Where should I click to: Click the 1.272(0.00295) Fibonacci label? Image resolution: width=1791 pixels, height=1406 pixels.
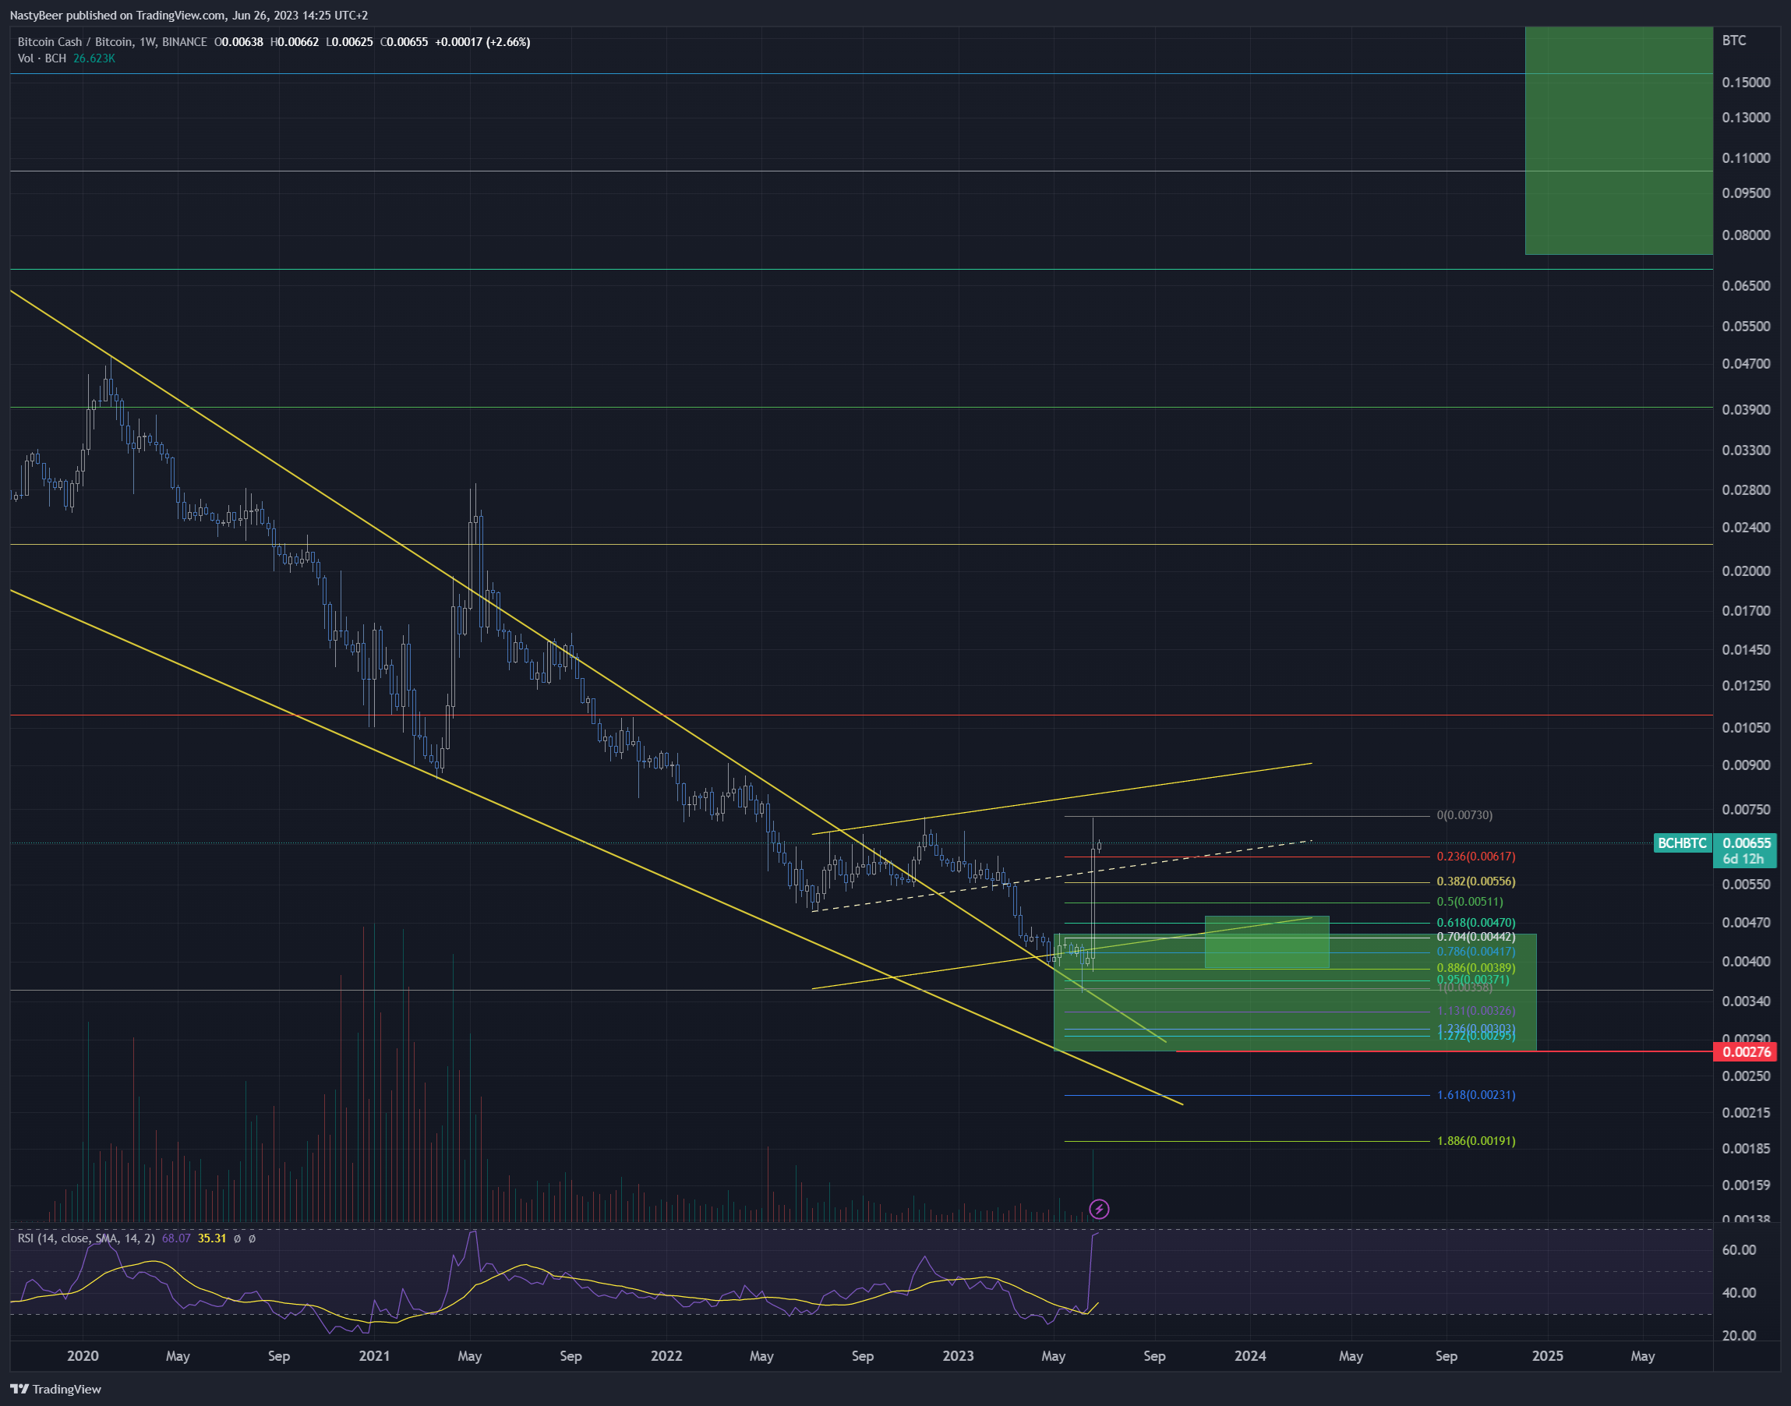click(1476, 1036)
